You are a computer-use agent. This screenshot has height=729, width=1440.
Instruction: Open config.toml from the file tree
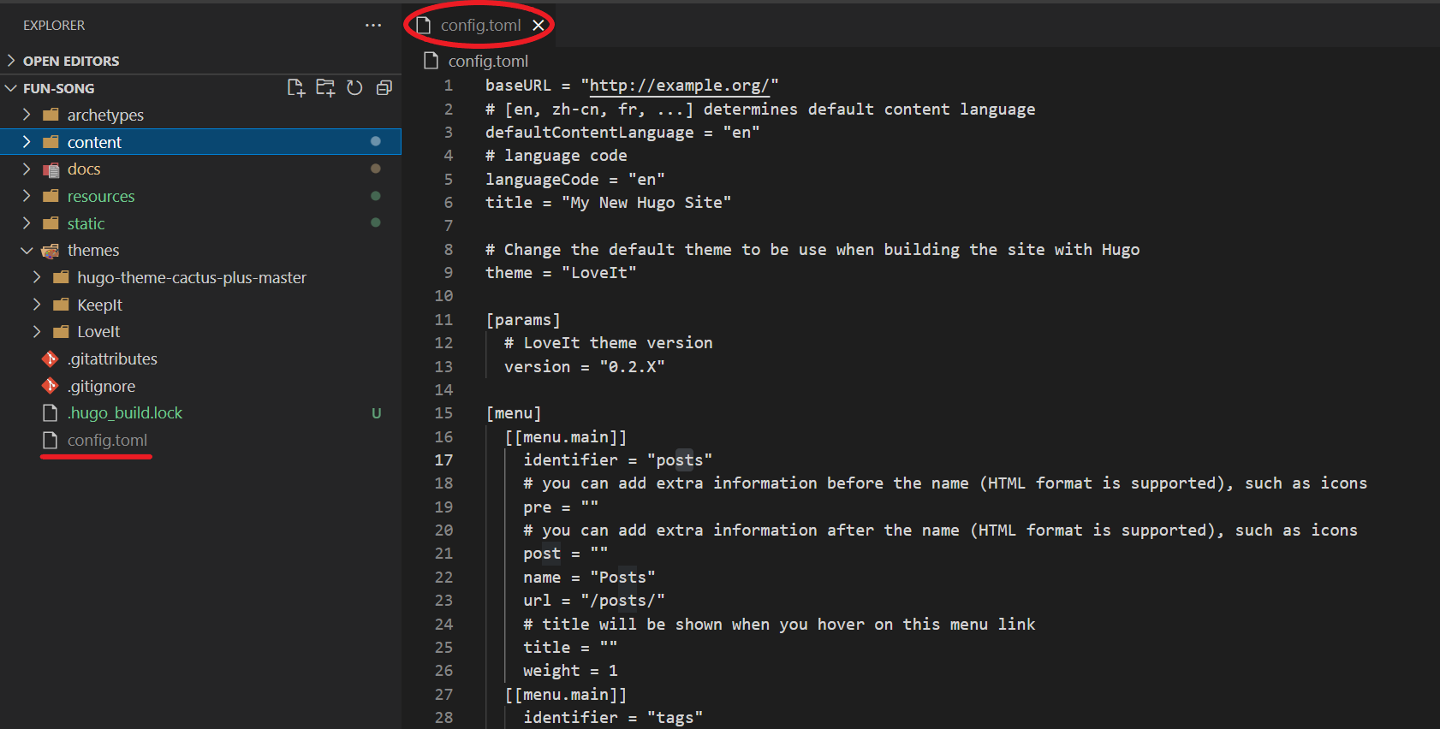tap(107, 441)
